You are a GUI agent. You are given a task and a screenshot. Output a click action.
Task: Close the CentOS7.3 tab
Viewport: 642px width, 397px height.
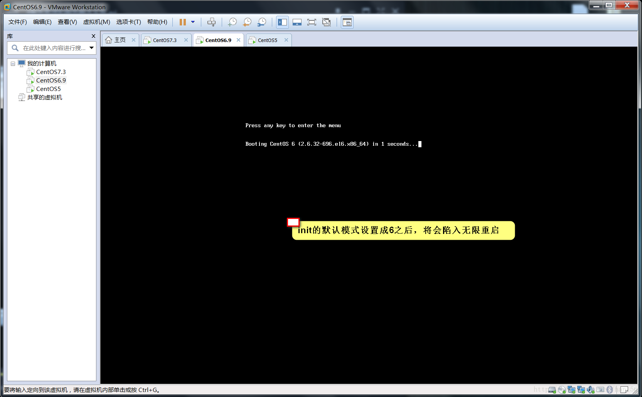186,40
